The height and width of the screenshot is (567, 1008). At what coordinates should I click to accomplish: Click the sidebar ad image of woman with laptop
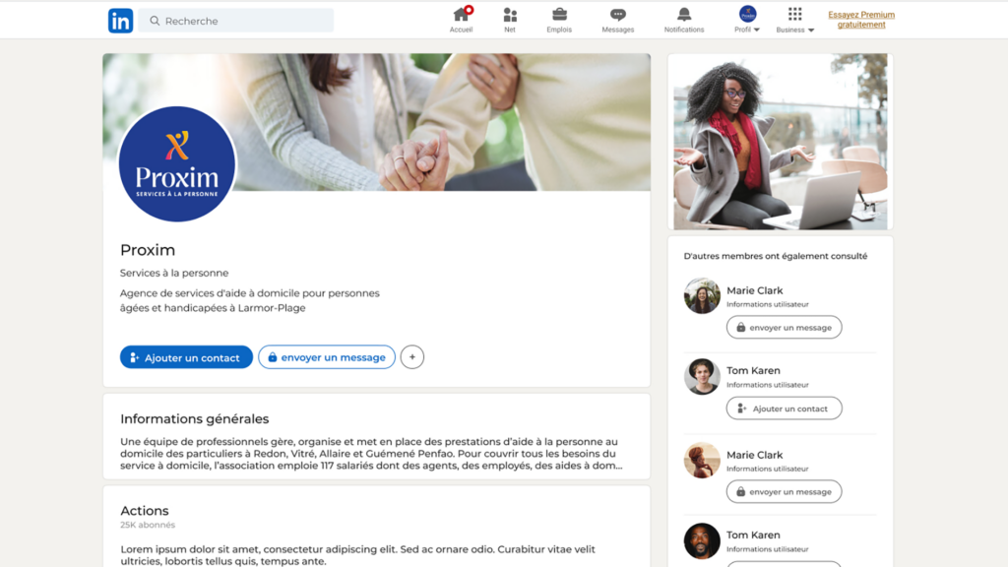(x=781, y=142)
